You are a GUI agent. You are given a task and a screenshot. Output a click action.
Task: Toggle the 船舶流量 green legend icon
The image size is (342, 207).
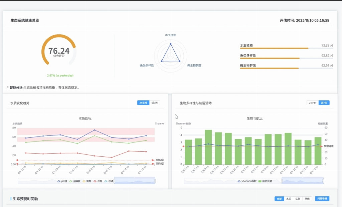coord(260,181)
